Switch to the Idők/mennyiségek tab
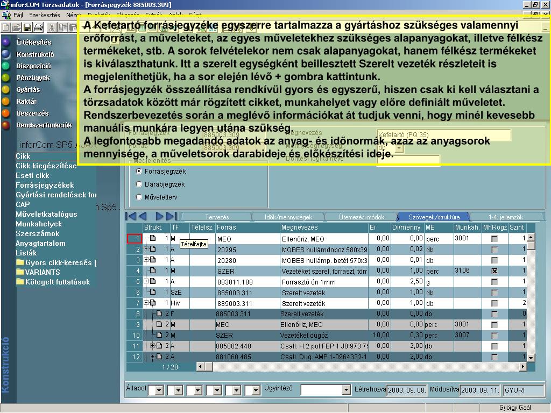The width and height of the screenshot is (551, 413). coord(288,217)
